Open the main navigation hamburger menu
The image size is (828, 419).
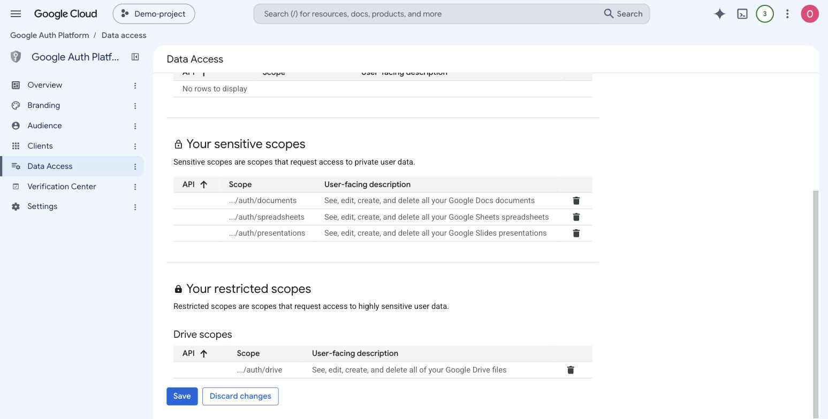coord(16,14)
